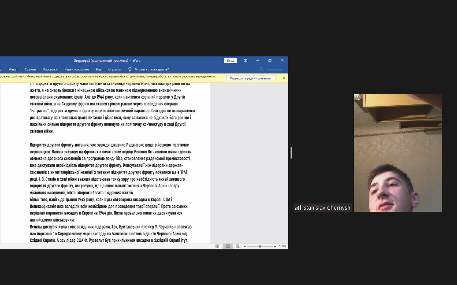Switch to Web Layout view

tap(238, 246)
